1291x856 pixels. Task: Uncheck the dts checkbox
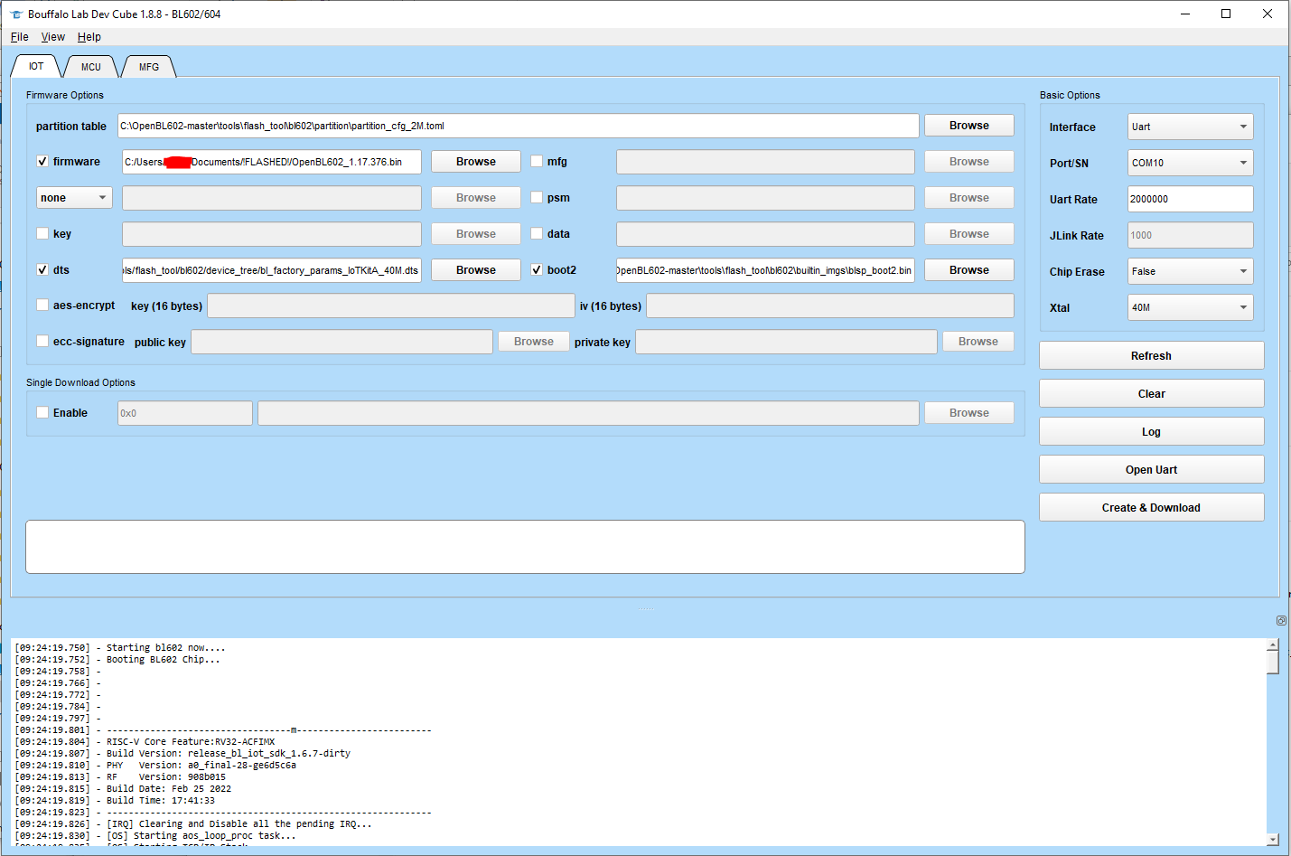click(x=42, y=269)
